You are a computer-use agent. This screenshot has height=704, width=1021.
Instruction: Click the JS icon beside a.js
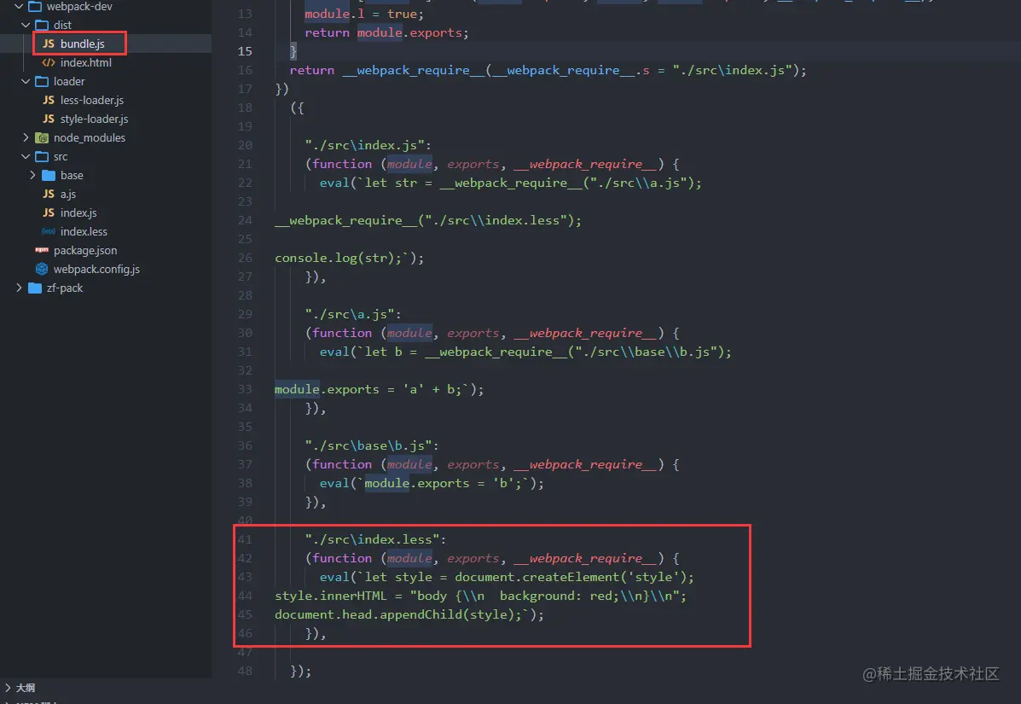pyautogui.click(x=48, y=194)
